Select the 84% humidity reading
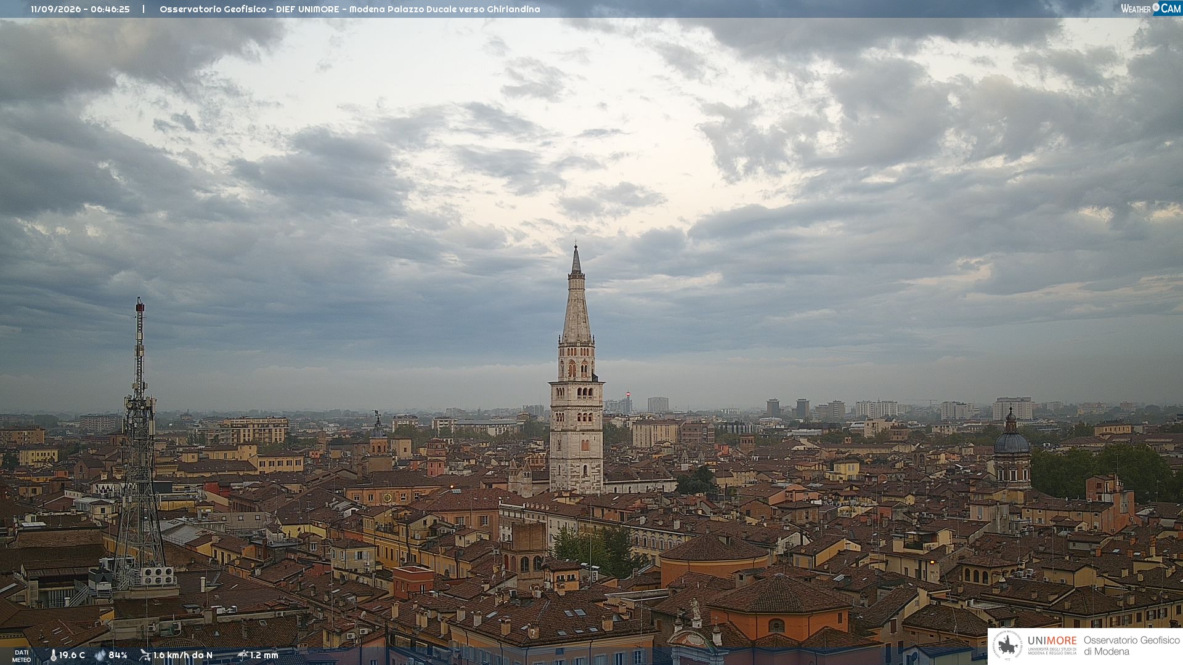Viewport: 1183px width, 665px height. coord(118,655)
